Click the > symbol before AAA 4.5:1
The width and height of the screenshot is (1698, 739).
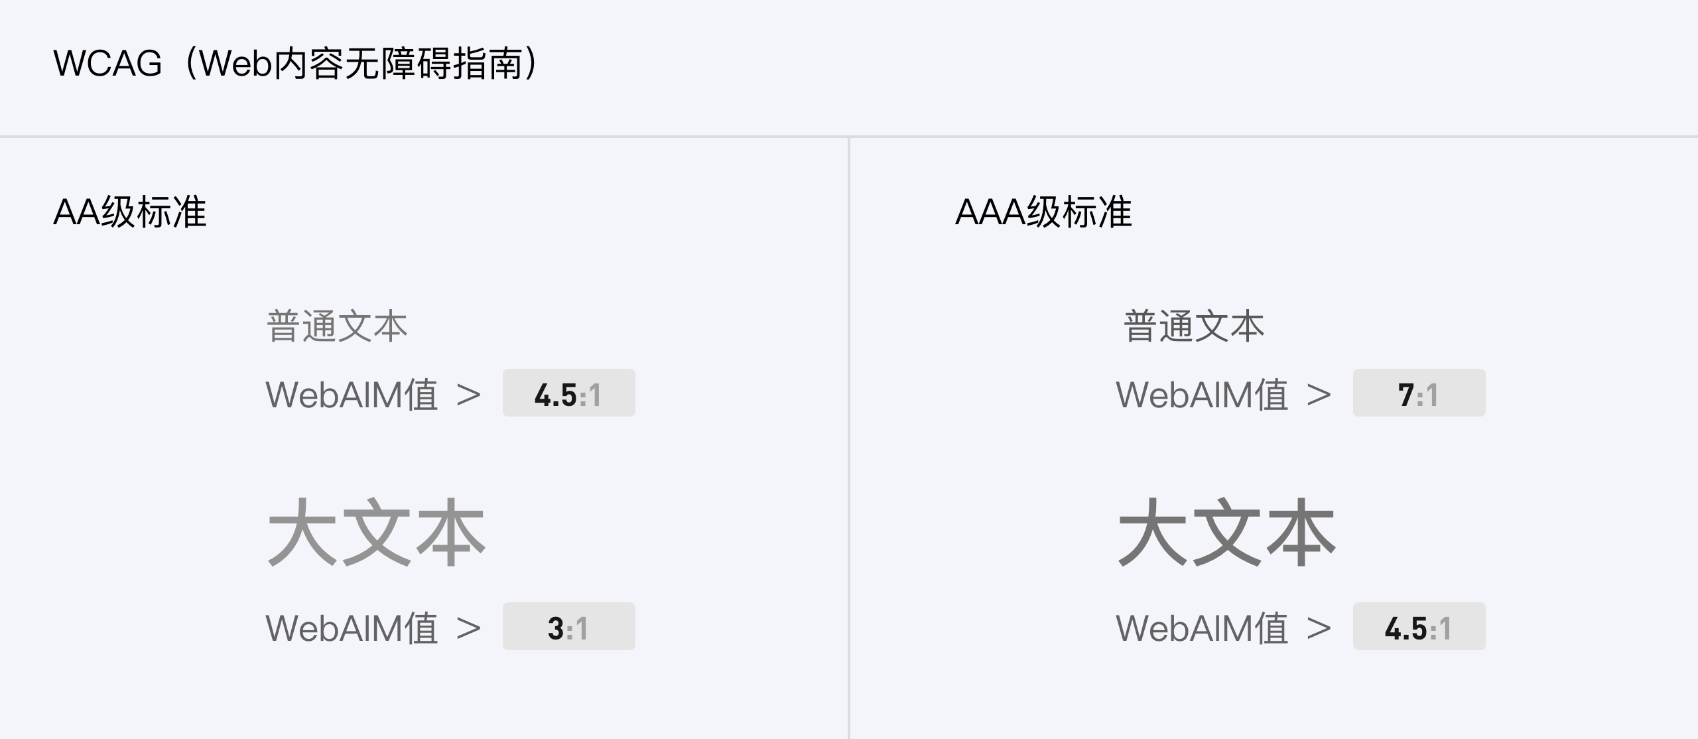tap(1319, 629)
